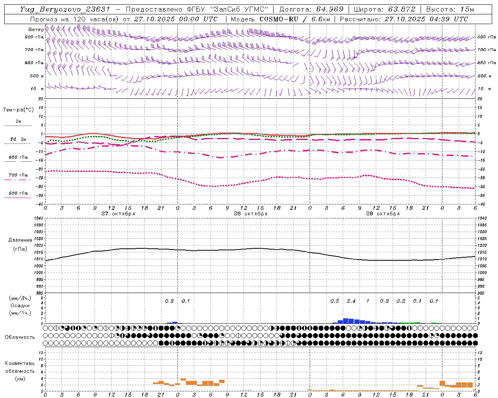Click the 700 гПа entry in temperature legend
This screenshot has width=498, height=398.
tap(18, 175)
